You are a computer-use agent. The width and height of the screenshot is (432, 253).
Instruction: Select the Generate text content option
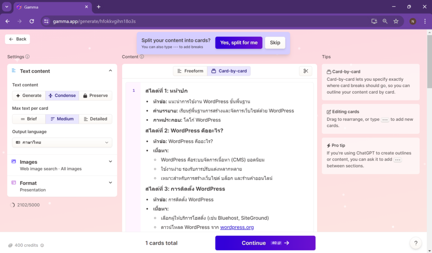click(29, 96)
